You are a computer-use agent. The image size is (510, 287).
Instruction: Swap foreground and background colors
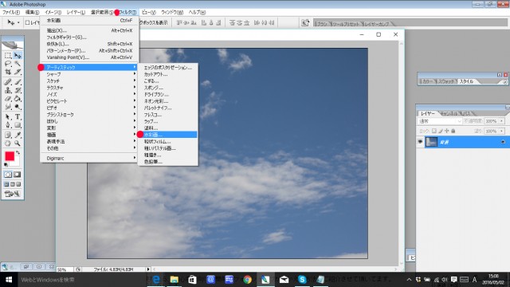tap(18, 152)
